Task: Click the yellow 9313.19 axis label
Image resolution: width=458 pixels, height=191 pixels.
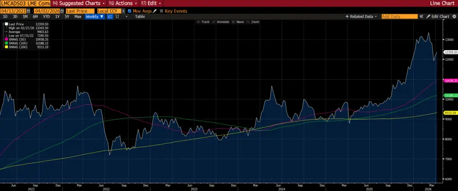Action: [x=450, y=112]
